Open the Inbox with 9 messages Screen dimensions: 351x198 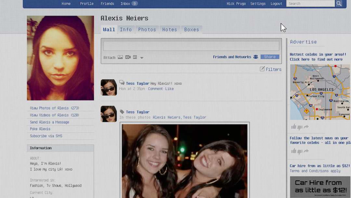point(129,4)
